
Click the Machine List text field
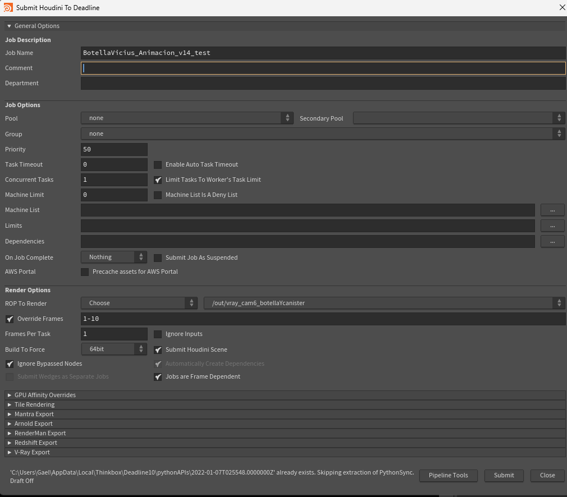click(x=308, y=210)
